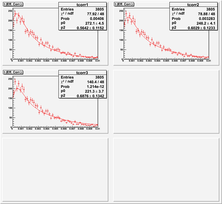Screen dimensions: 222x204
Task: Click the tcorr1 stats box title
Action: tap(83, 5)
